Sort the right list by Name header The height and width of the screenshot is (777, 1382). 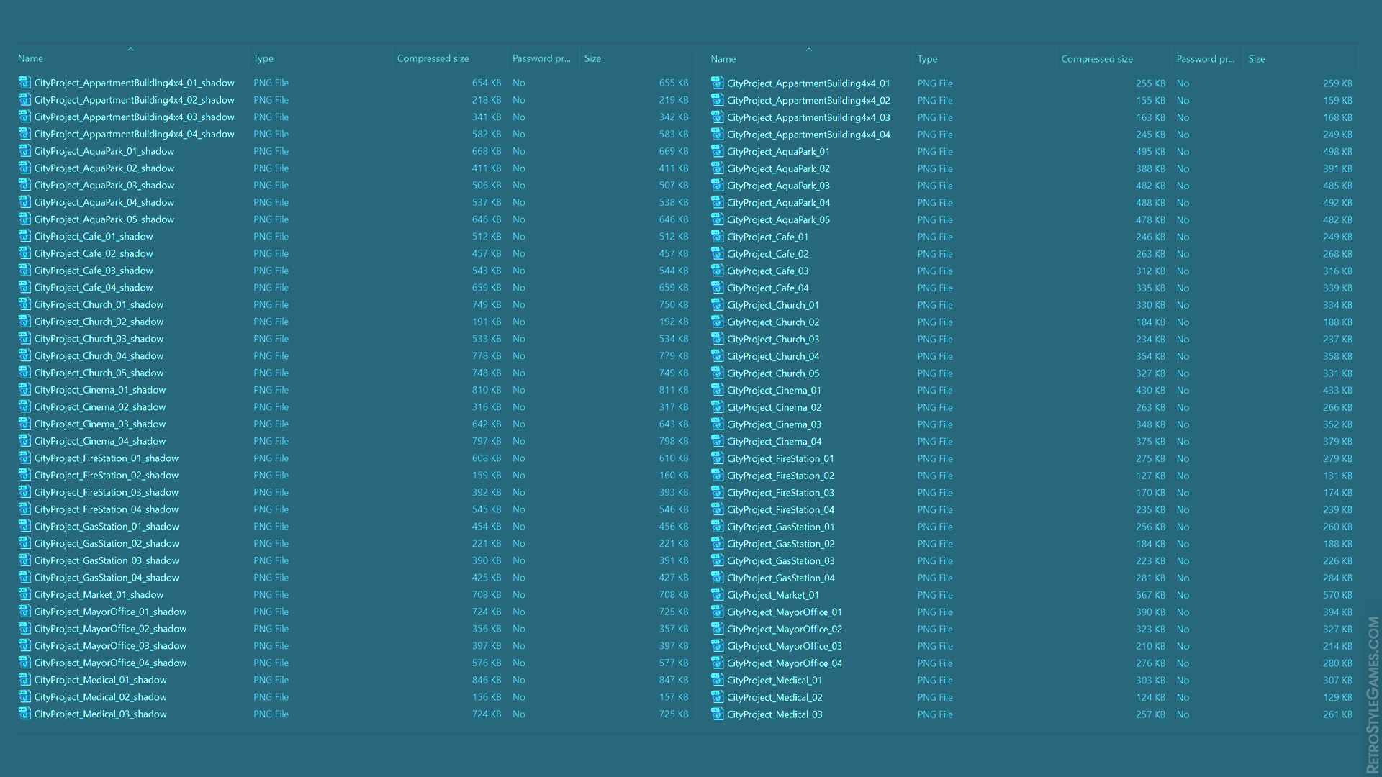[723, 59]
